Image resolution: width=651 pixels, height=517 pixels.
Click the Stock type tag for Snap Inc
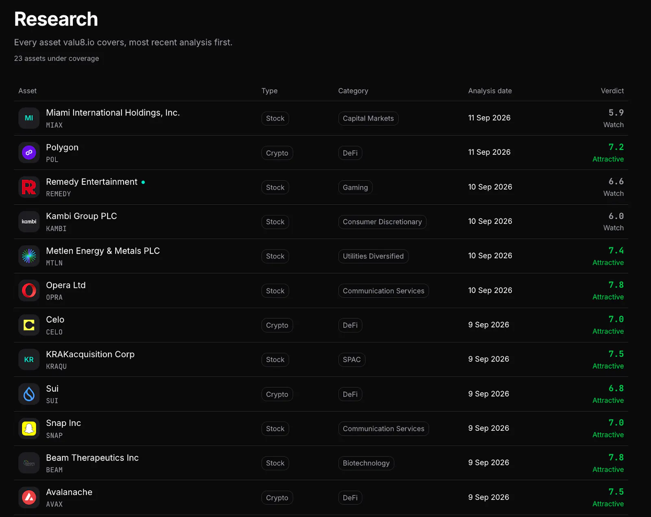pyautogui.click(x=275, y=428)
